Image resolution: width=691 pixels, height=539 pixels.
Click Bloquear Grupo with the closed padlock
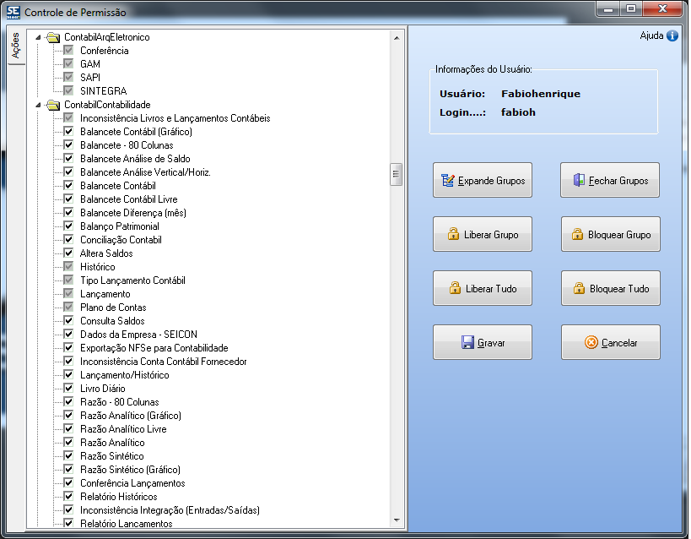click(610, 235)
